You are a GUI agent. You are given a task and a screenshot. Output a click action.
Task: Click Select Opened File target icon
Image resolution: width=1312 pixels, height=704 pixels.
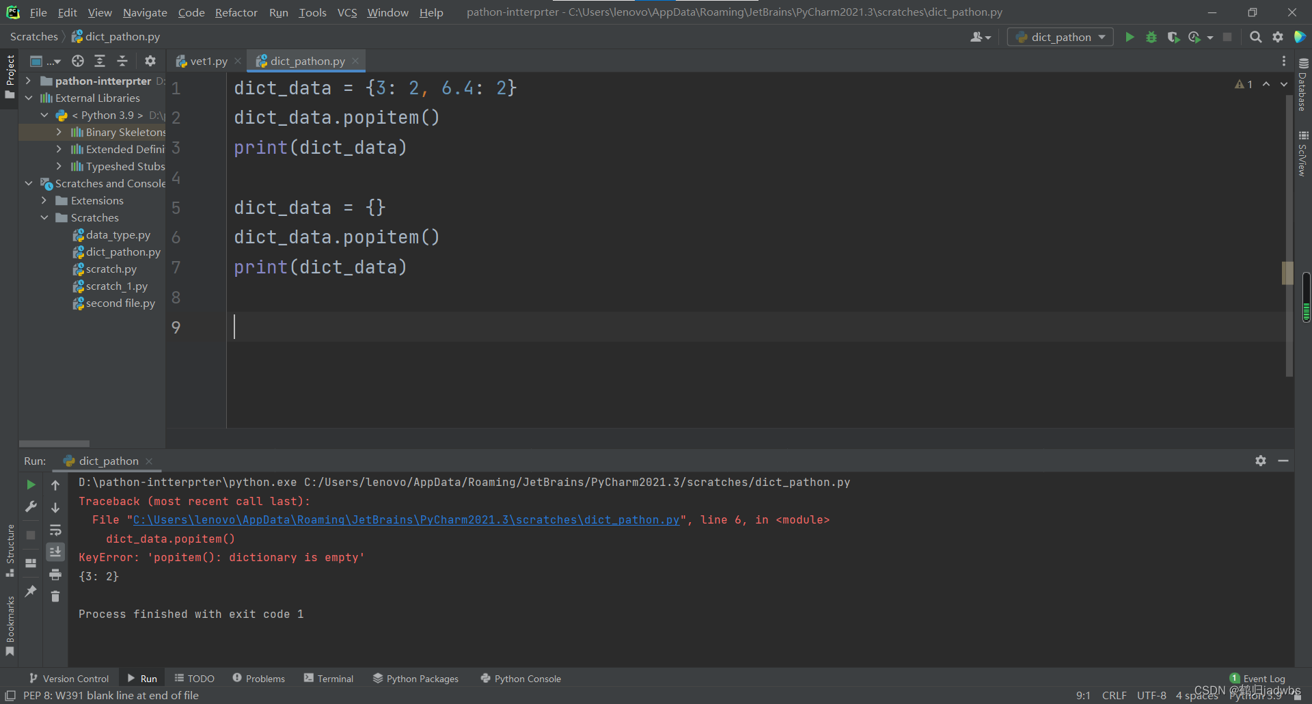[x=78, y=61]
